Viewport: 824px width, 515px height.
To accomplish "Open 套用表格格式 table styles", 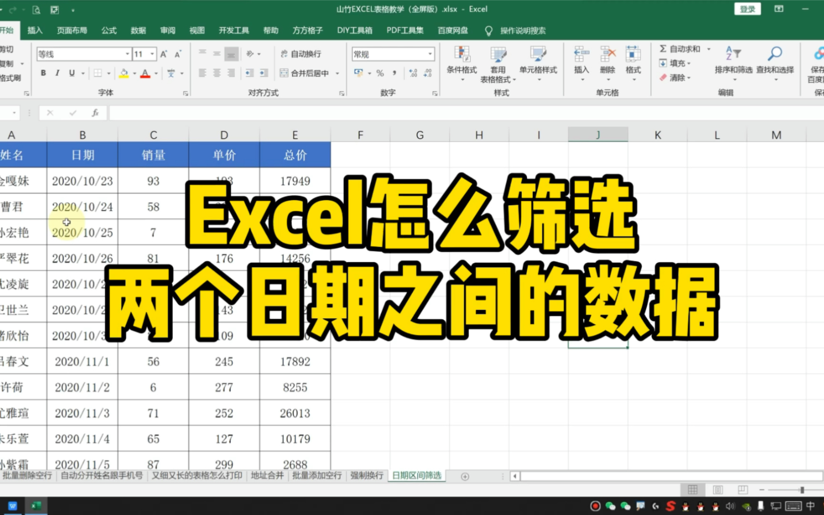I will point(498,64).
